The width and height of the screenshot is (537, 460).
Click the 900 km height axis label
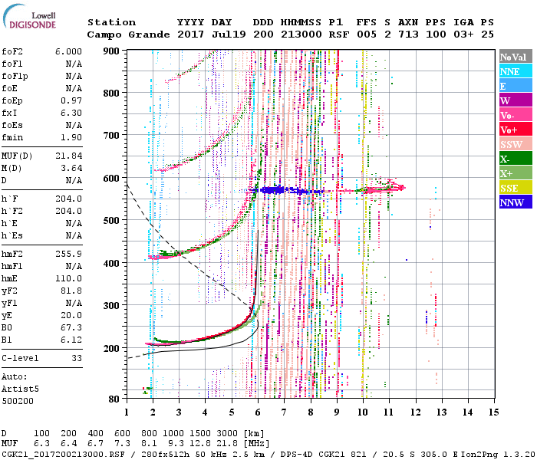112,51
